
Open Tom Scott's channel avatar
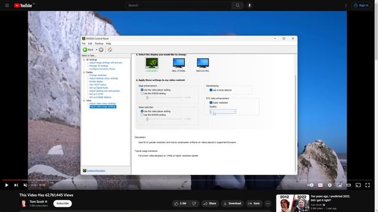[x=24, y=203]
